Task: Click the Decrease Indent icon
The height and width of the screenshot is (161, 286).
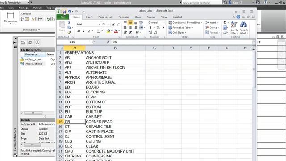Action: (125, 32)
